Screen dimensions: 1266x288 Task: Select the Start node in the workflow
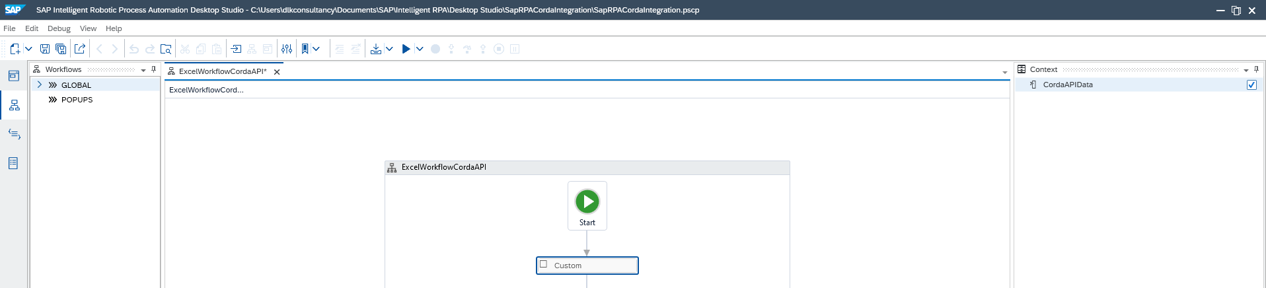587,206
